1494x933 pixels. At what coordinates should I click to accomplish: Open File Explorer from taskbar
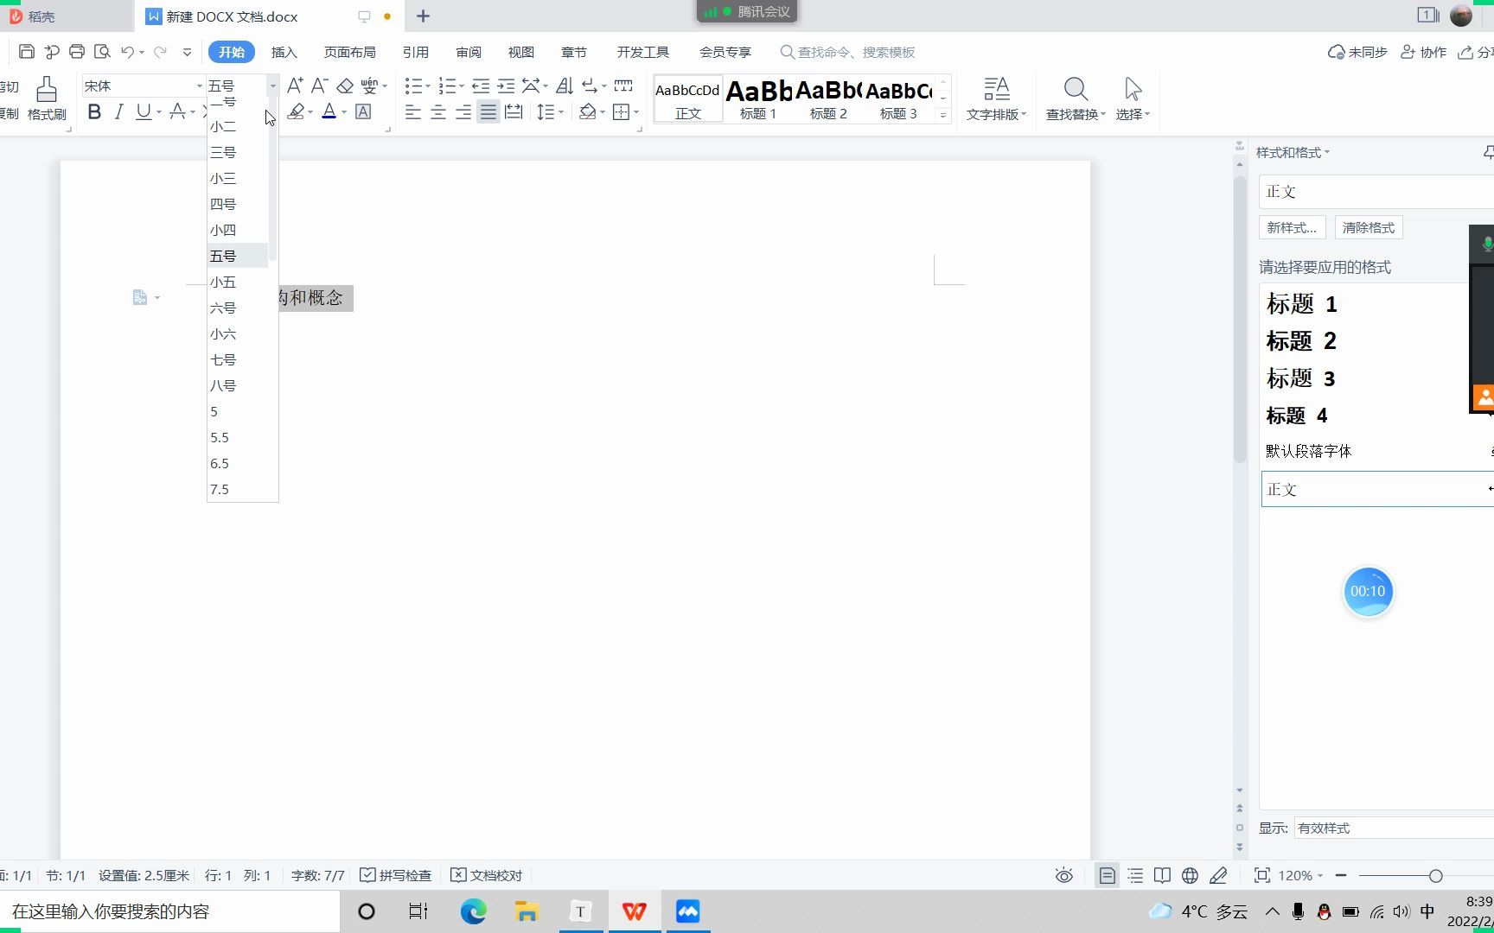tap(527, 911)
